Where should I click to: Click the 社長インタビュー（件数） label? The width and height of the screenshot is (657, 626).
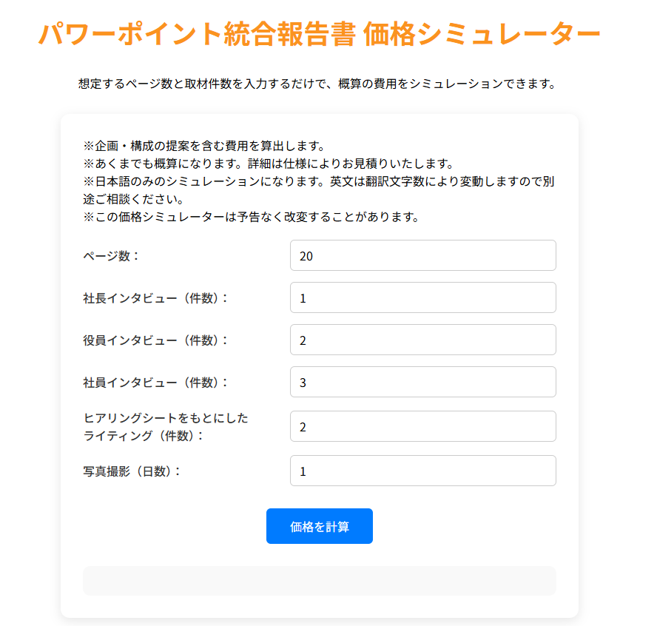click(x=155, y=298)
